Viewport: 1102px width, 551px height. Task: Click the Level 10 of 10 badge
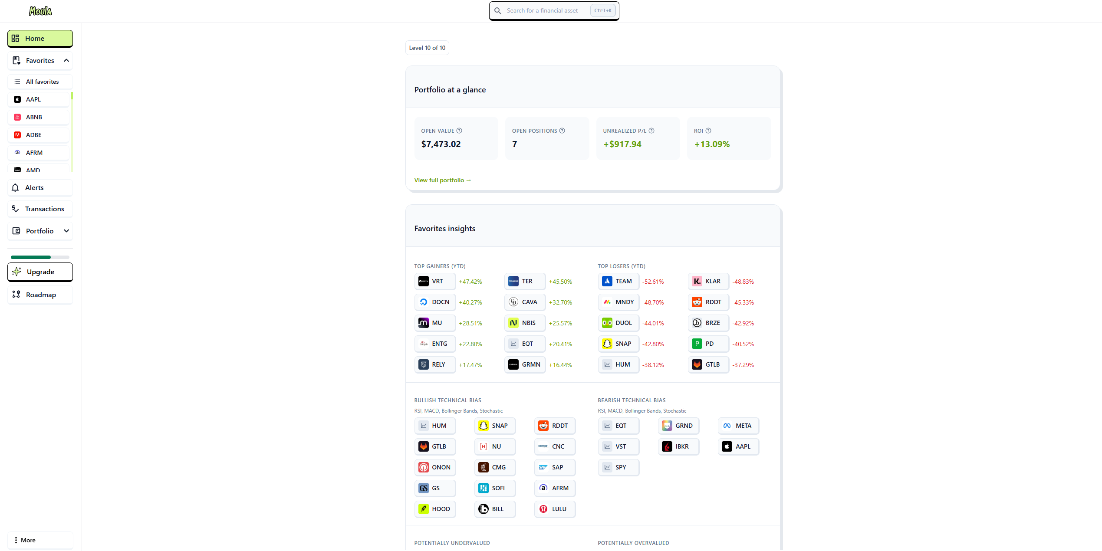click(x=427, y=48)
